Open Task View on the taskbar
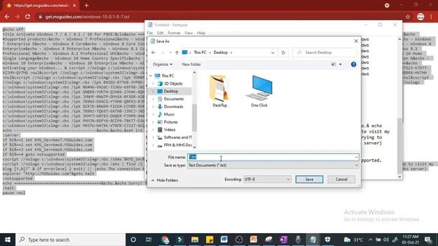 pos(149,240)
